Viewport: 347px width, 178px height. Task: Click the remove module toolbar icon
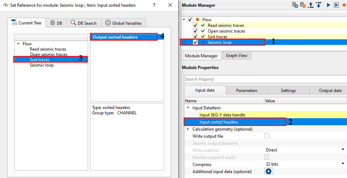(303, 5)
